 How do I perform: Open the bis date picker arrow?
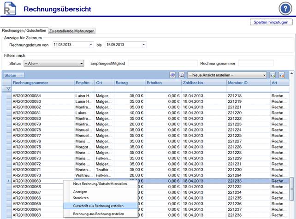click(x=144, y=45)
